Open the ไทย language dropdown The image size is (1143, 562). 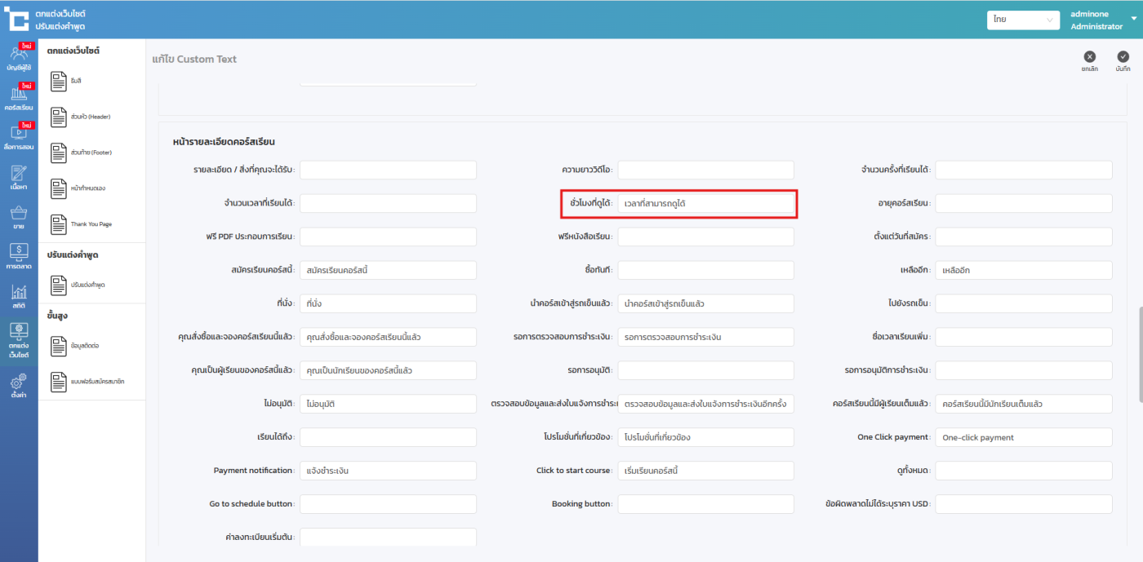coord(1022,20)
